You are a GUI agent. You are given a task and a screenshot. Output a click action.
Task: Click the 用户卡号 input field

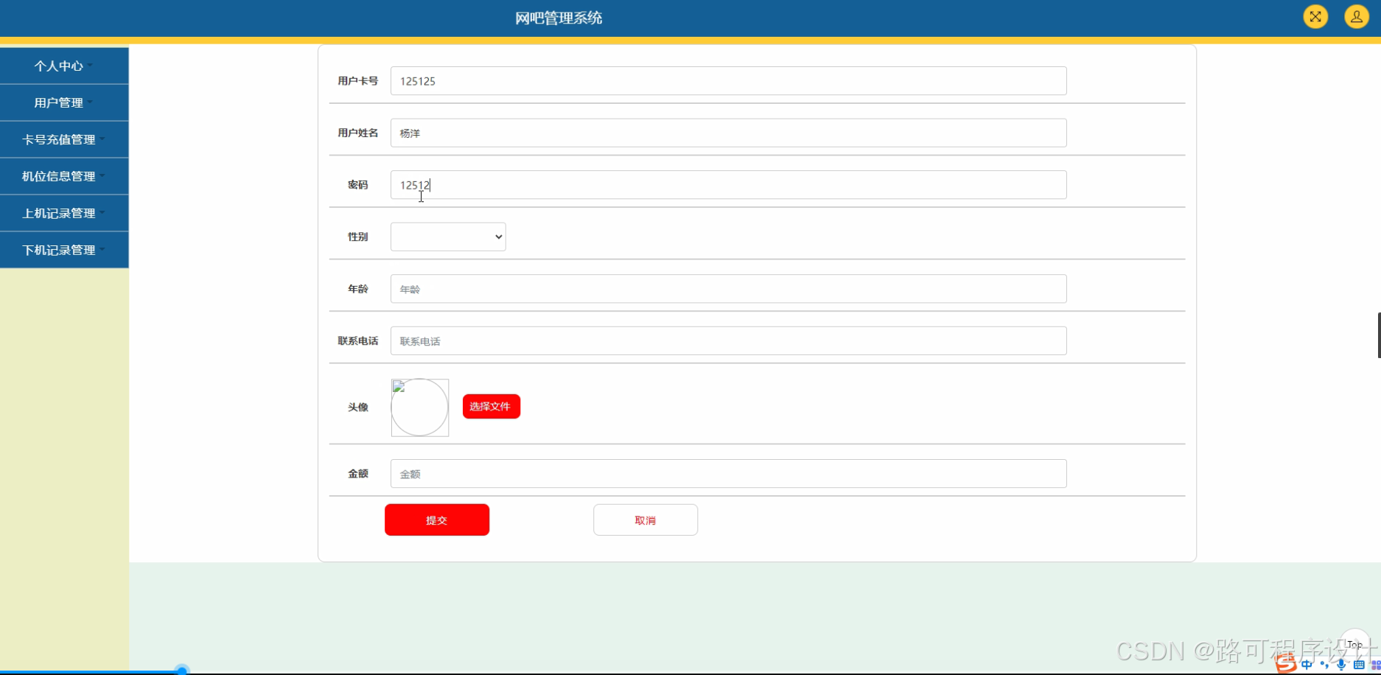(728, 81)
